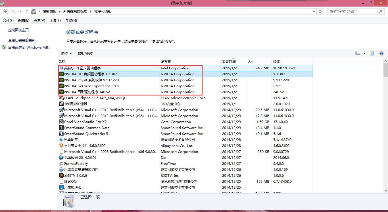
Task: Click the Corel VideoStudio Pro X7 icon
Action: [x=61, y=122]
